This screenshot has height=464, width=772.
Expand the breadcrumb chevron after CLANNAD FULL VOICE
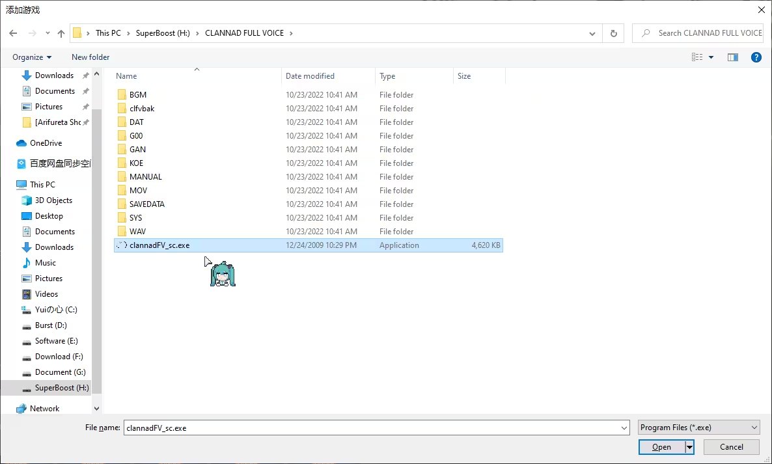coord(291,33)
